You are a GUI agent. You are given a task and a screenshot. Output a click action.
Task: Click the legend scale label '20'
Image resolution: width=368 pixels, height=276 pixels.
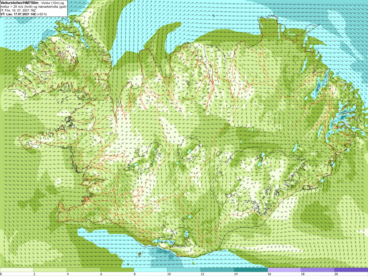(336, 274)
